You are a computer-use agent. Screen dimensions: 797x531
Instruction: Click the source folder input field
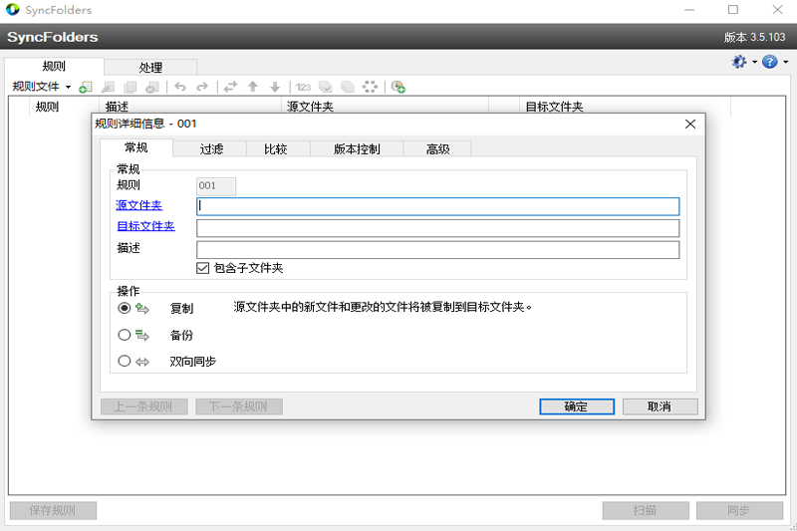(437, 206)
